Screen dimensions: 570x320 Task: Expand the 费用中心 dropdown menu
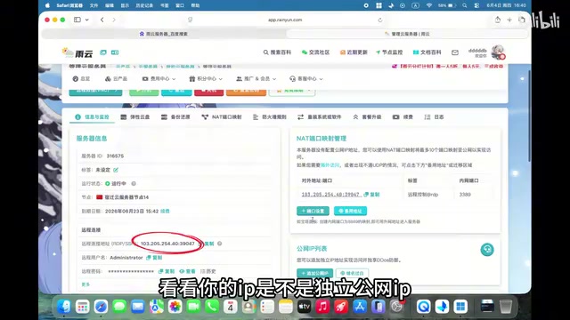159,79
